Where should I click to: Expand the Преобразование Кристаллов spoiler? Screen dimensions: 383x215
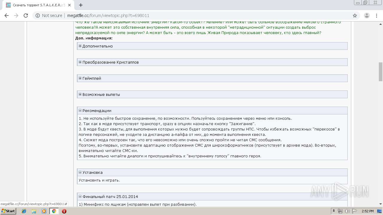(212, 62)
